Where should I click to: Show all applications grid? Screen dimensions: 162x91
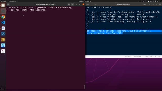(x=3, y=88)
